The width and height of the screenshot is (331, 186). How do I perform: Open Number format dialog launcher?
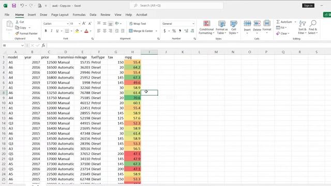(194, 39)
